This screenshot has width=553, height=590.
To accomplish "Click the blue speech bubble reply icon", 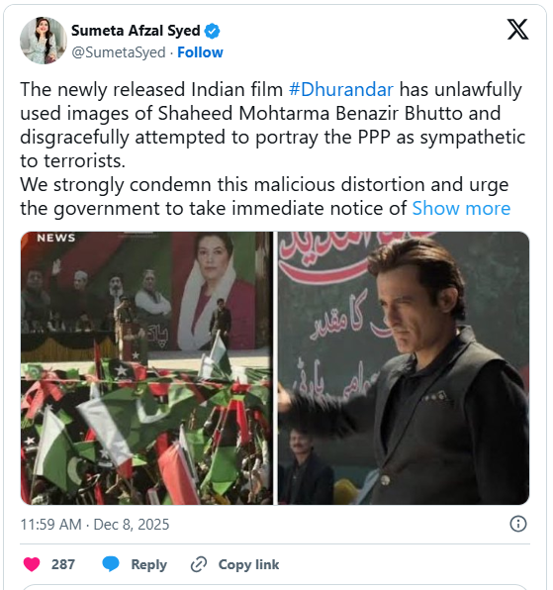I will click(x=111, y=564).
